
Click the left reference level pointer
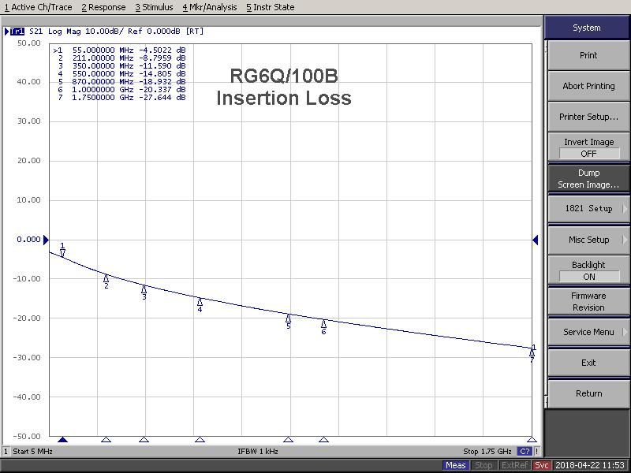tap(46, 240)
